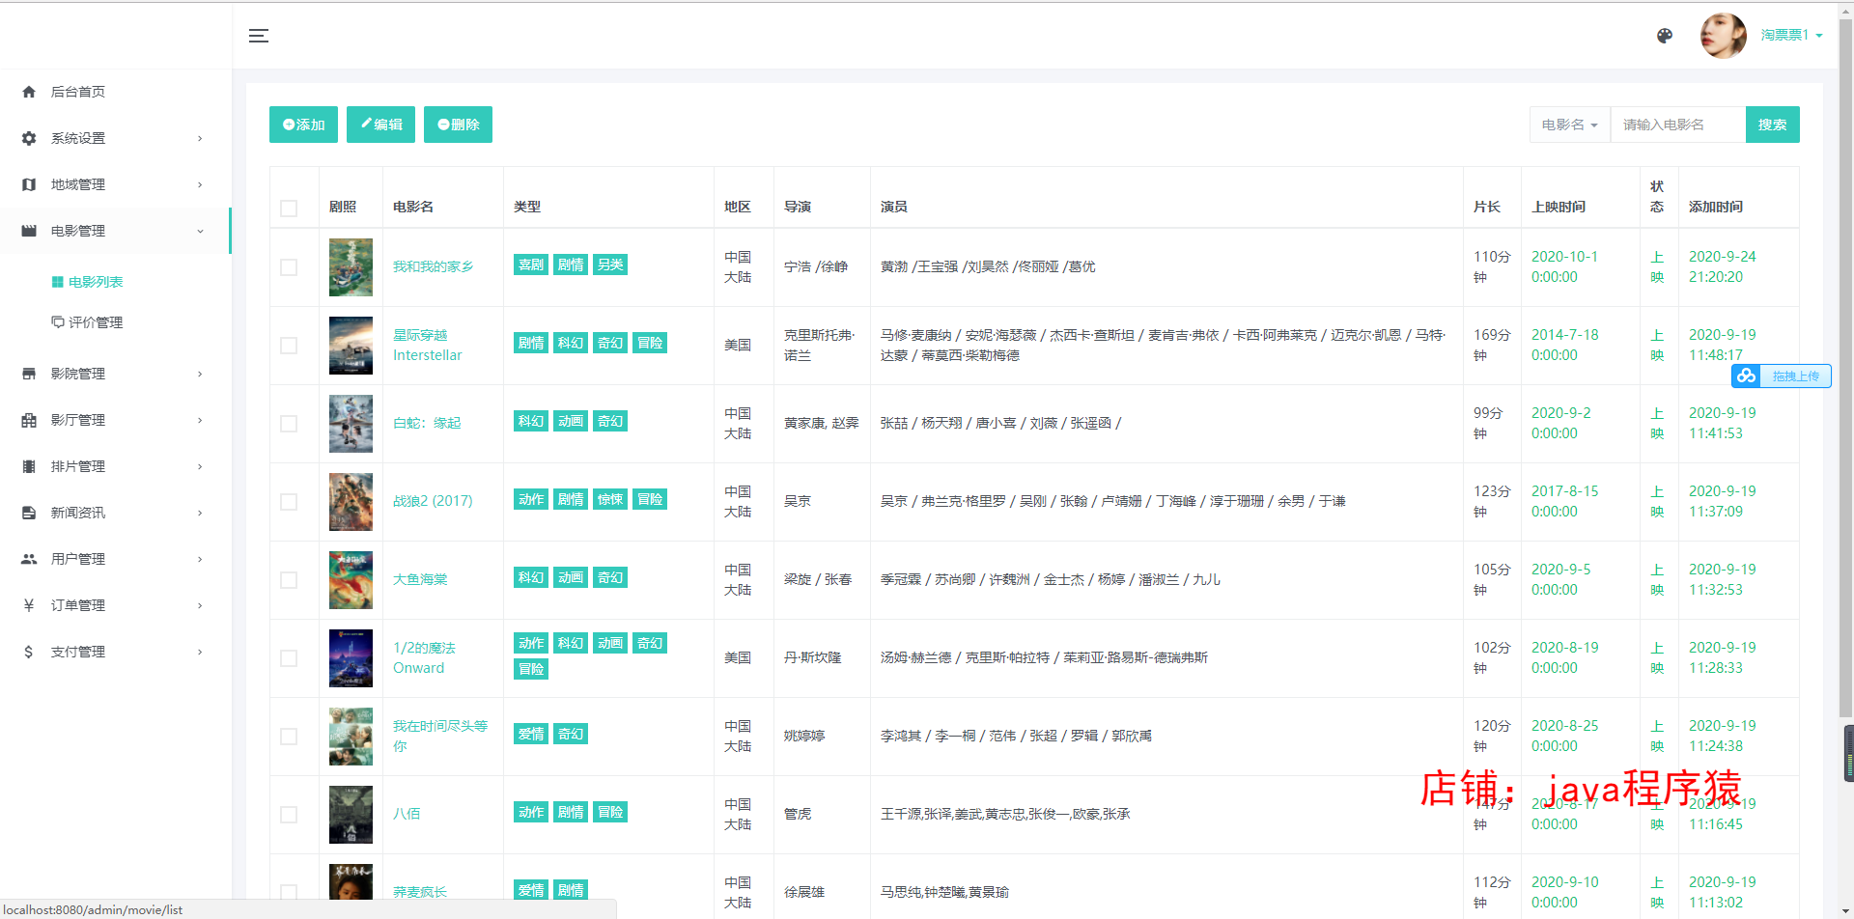Click the people icon beside 用户管理
1854x919 pixels.
29,559
